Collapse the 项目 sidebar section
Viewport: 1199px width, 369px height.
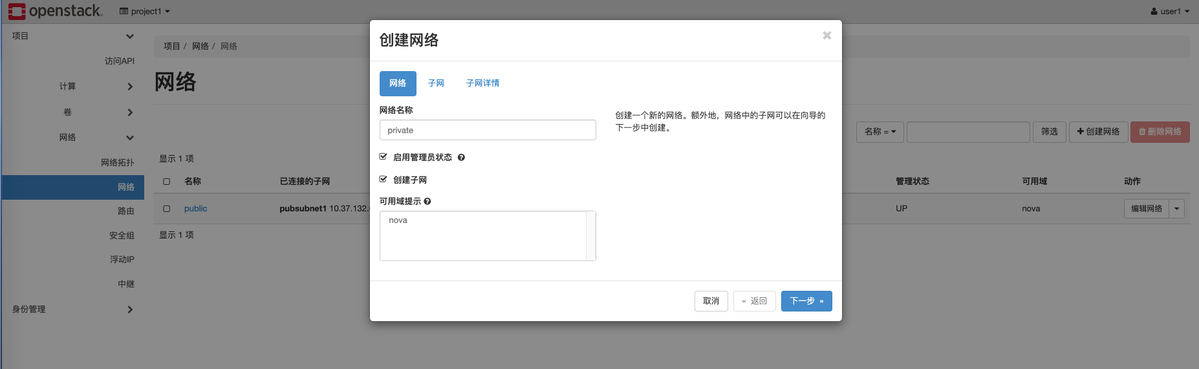72,36
